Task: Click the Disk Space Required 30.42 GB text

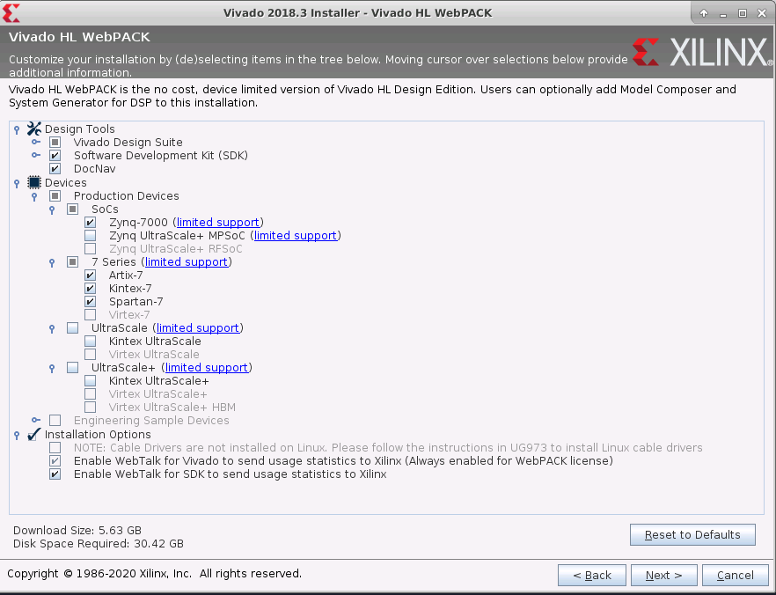Action: (x=98, y=544)
